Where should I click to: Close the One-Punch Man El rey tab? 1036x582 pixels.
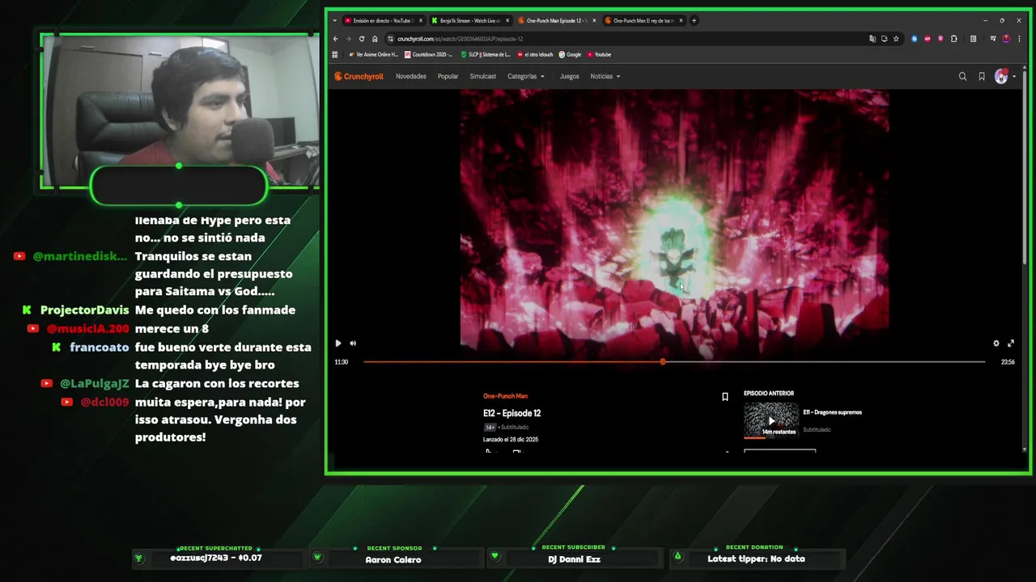pyautogui.click(x=681, y=20)
